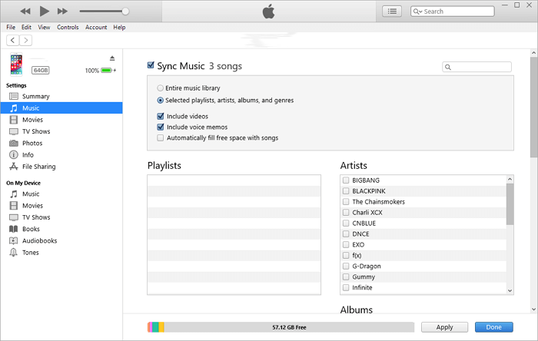Open Music under On My Device
The image size is (538, 341).
(x=61, y=194)
